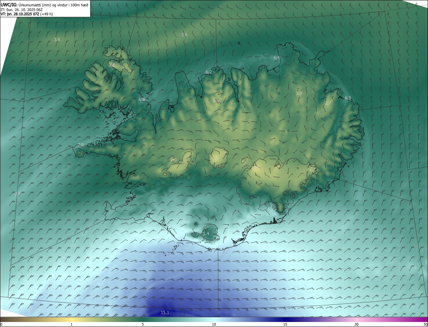Click the 10 tick on the color scale
428x327 pixels.
[x=214, y=324]
